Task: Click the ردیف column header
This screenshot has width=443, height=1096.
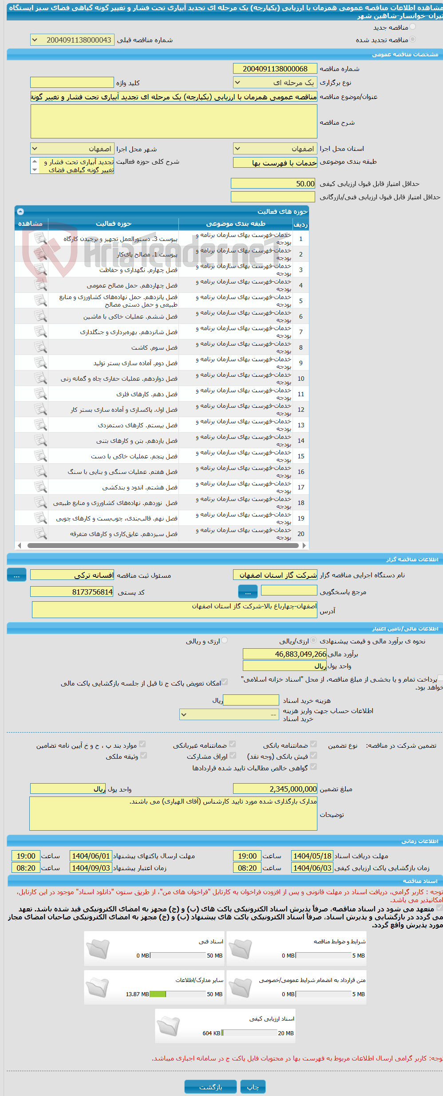Action: 301,224
